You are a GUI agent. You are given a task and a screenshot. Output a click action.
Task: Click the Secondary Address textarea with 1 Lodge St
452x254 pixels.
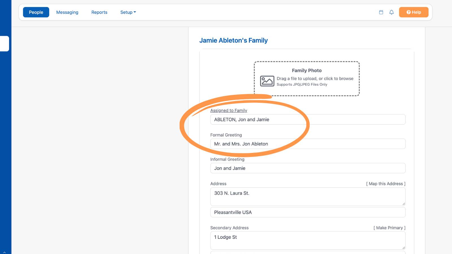[x=308, y=240]
